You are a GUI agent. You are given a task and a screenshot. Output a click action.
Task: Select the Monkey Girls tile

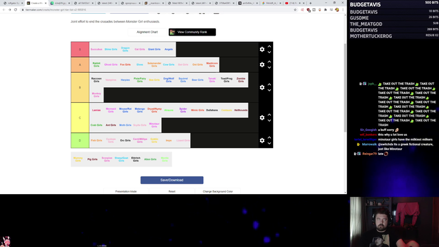tap(96, 95)
